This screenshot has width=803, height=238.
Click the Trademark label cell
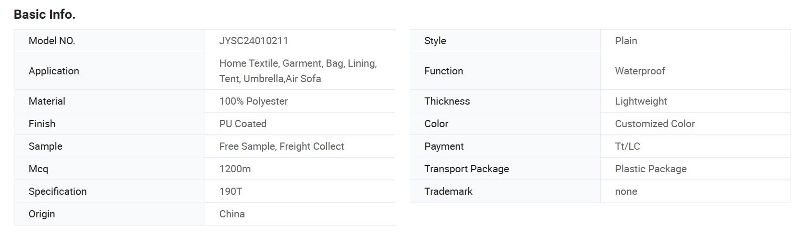[505, 191]
